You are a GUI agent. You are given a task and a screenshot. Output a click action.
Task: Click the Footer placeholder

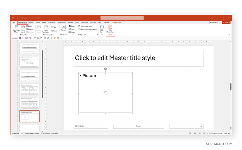(139, 126)
